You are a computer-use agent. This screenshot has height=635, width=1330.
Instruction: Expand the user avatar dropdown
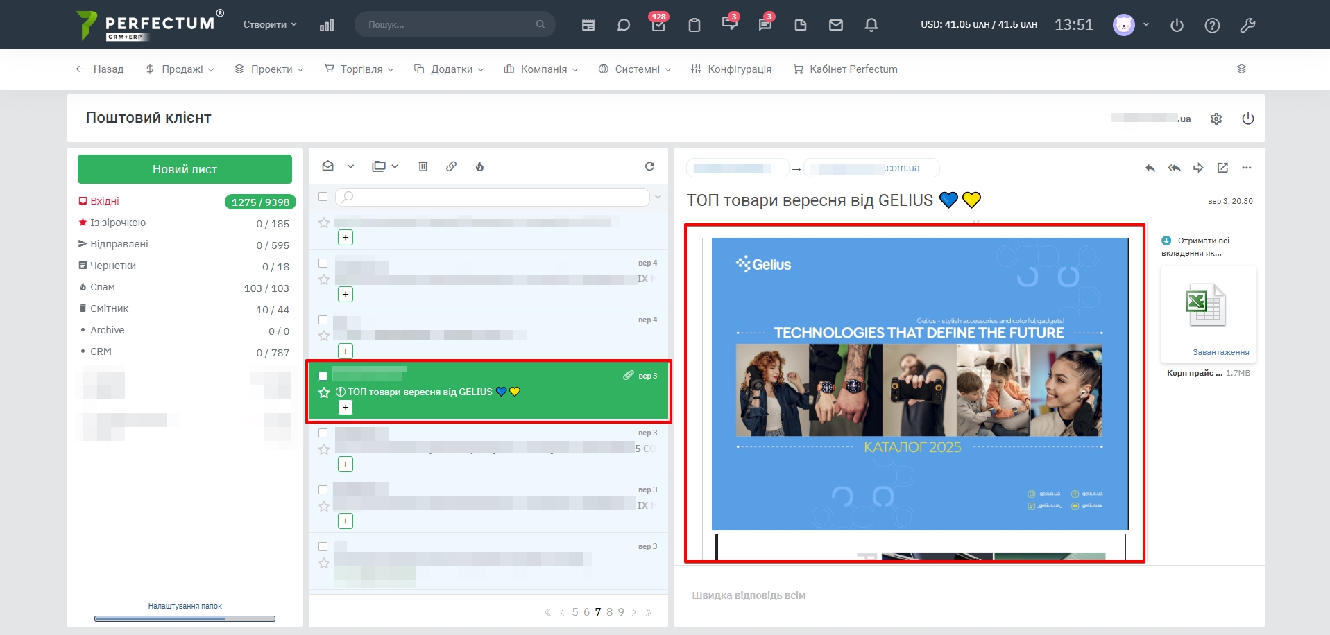1146,24
